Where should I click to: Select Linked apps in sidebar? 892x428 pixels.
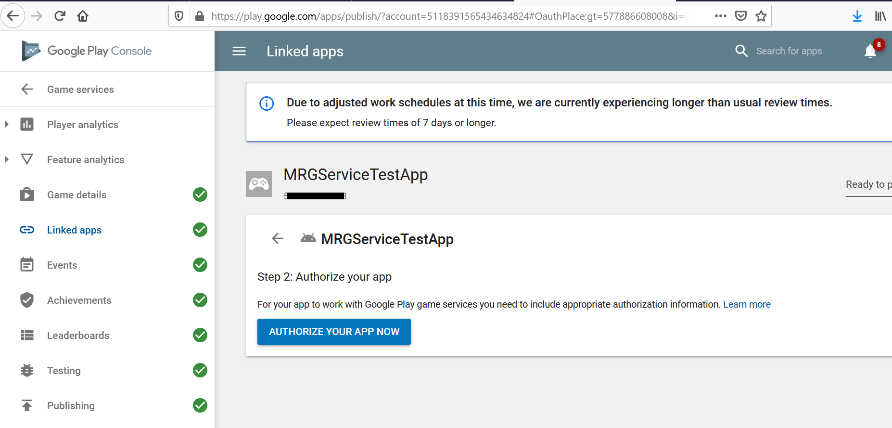(75, 230)
